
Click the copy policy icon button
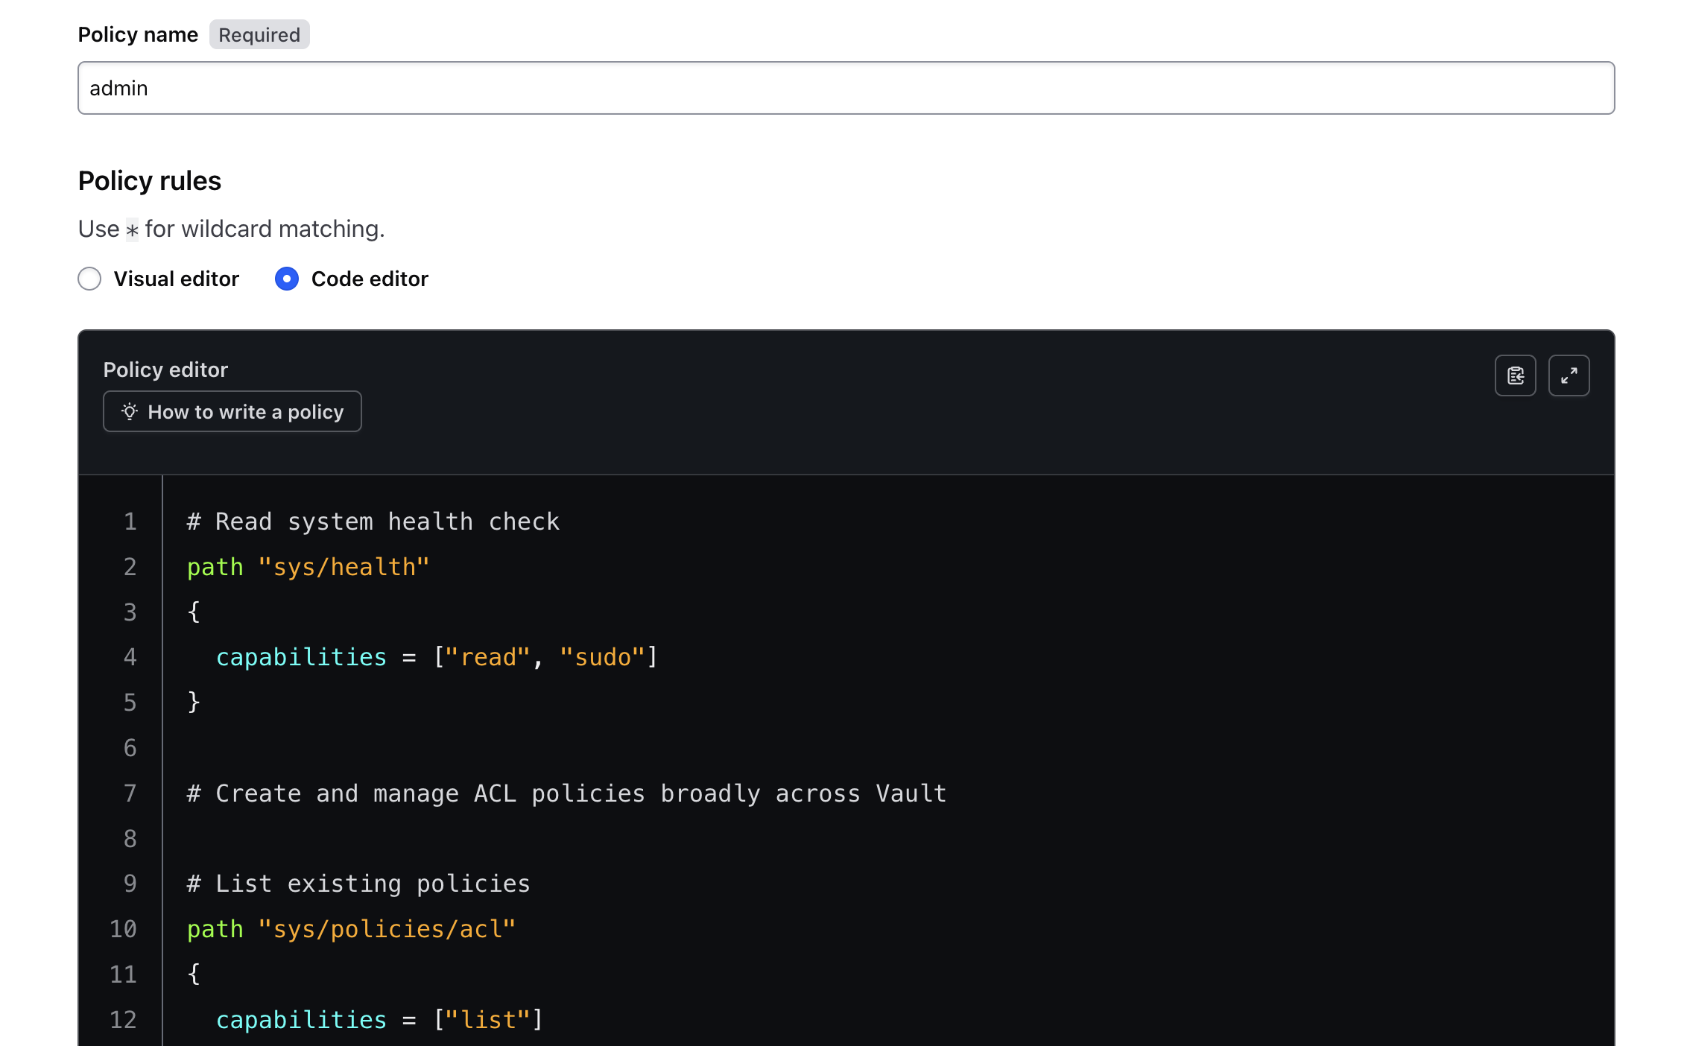coord(1515,375)
